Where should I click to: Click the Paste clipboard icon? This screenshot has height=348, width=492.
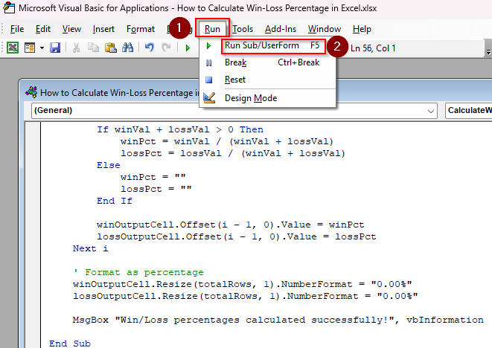tap(110, 48)
